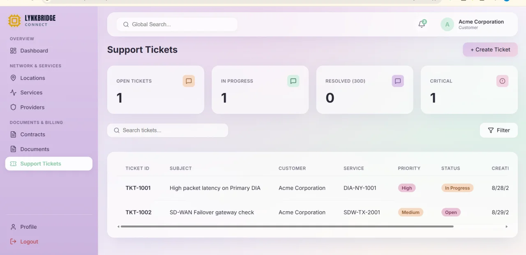The image size is (526, 255).
Task: Log out using the Logout link
Action: point(49,241)
